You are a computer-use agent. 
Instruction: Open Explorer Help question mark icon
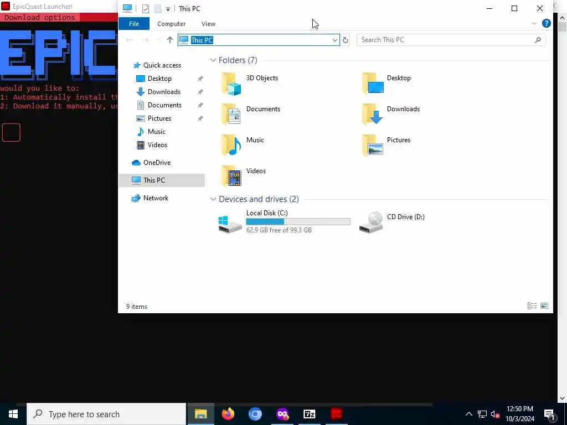(x=546, y=23)
